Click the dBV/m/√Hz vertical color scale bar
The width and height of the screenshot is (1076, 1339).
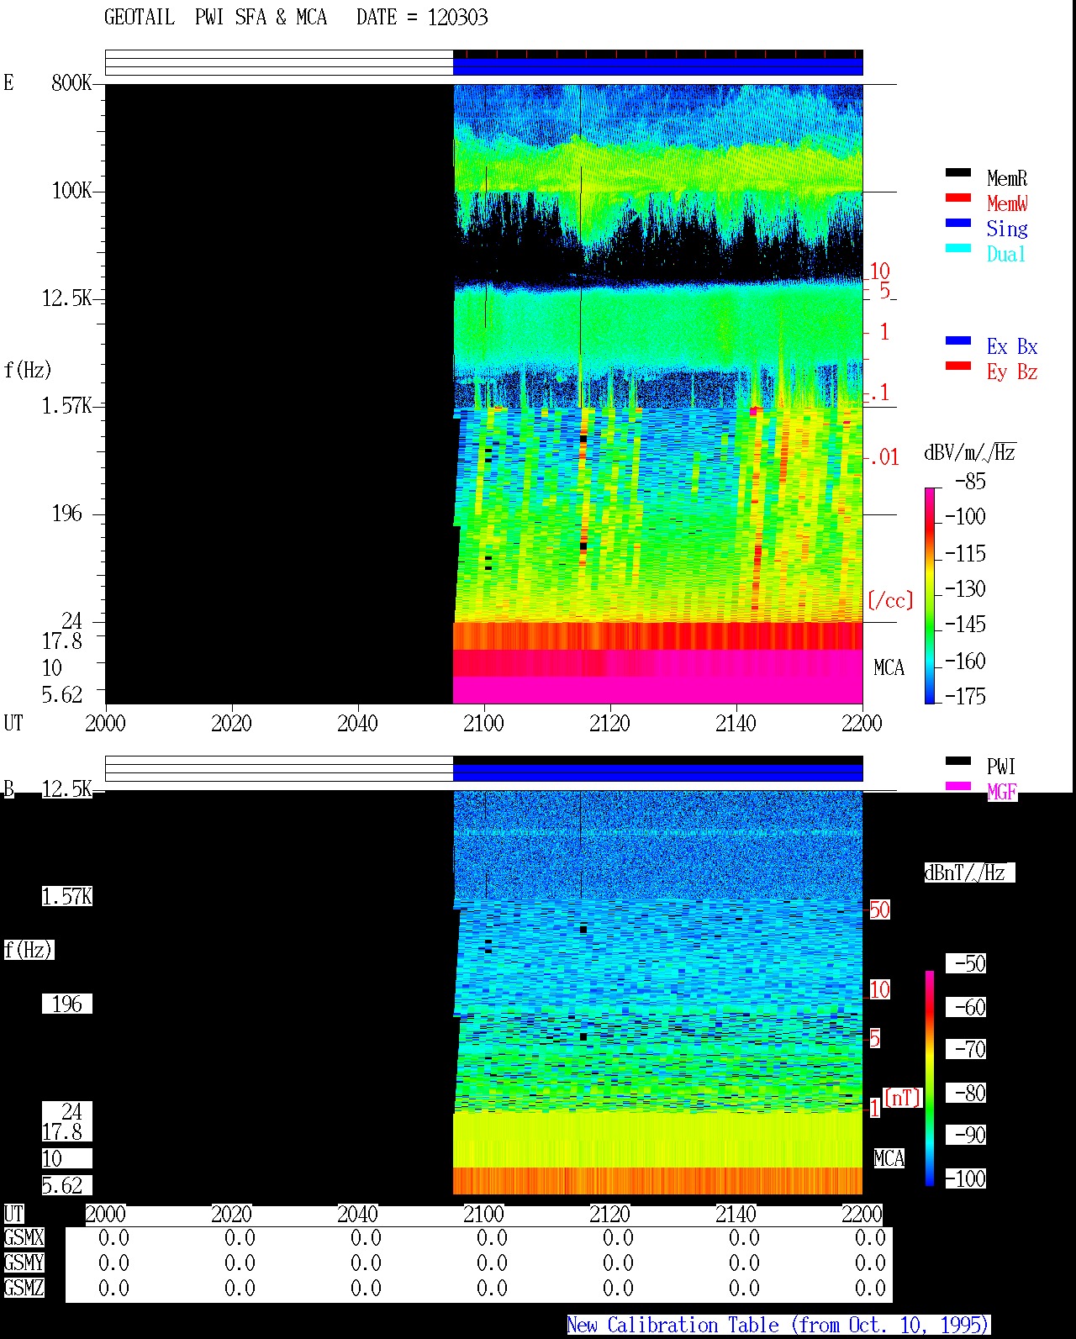pos(930,595)
